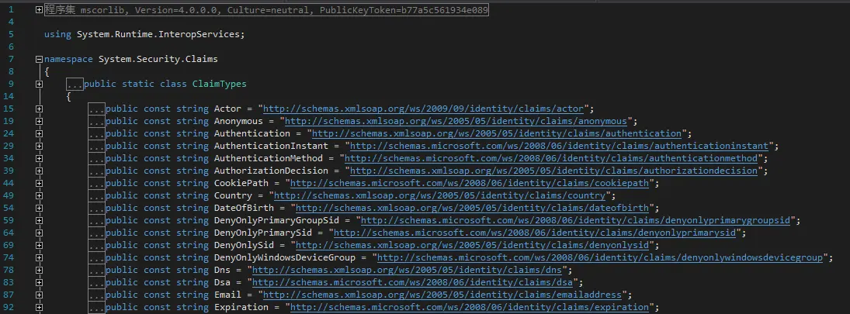Click the Anonymous constant name
The image size is (850, 314).
click(238, 121)
